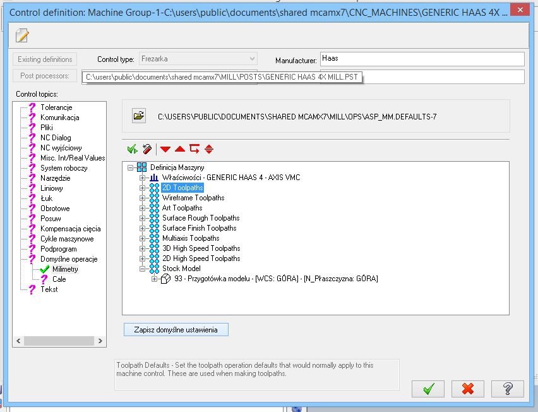
Task: Select the Cale default operations item
Action: [59, 279]
